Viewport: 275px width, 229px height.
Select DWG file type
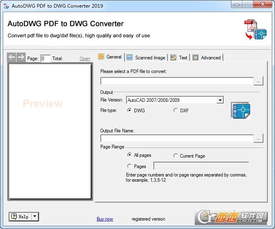pos(129,110)
